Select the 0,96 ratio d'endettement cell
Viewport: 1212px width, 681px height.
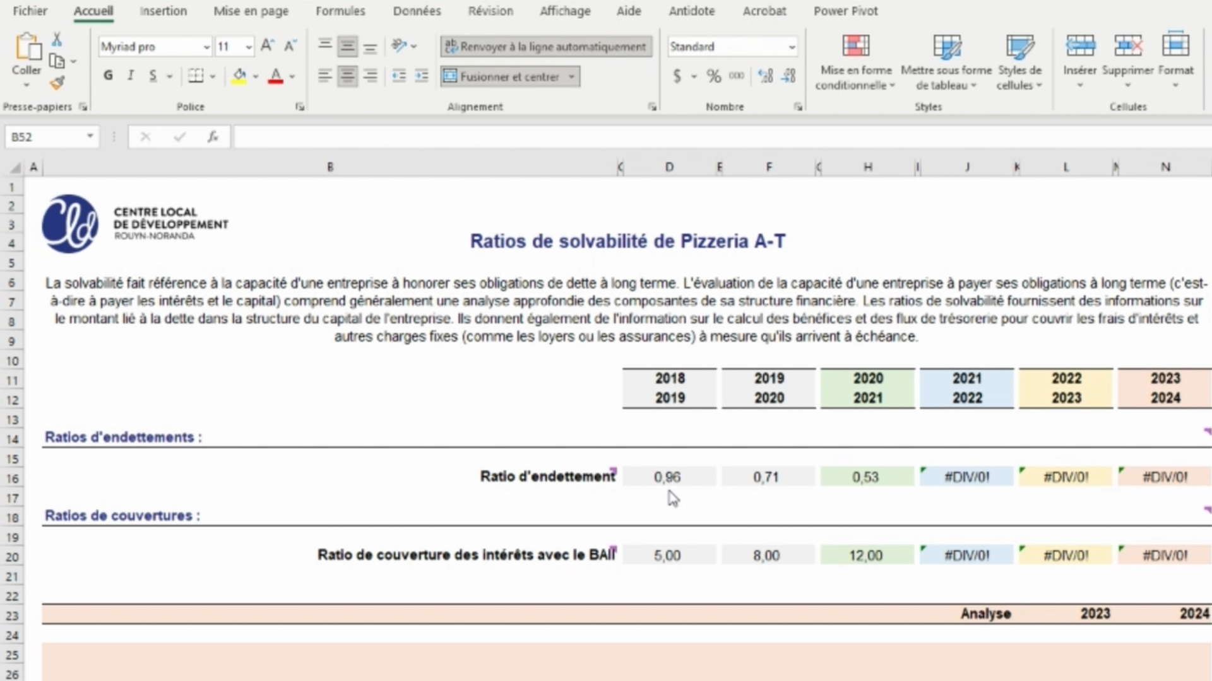coord(669,477)
